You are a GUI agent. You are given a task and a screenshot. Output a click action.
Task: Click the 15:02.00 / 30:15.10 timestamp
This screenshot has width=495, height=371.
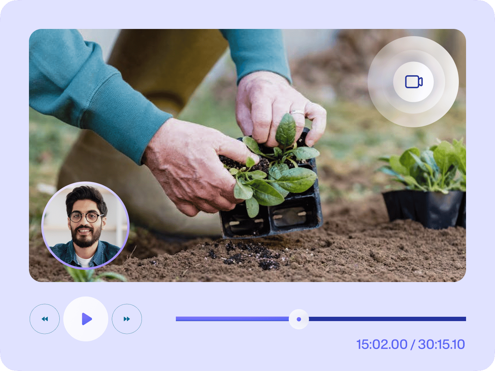(411, 344)
